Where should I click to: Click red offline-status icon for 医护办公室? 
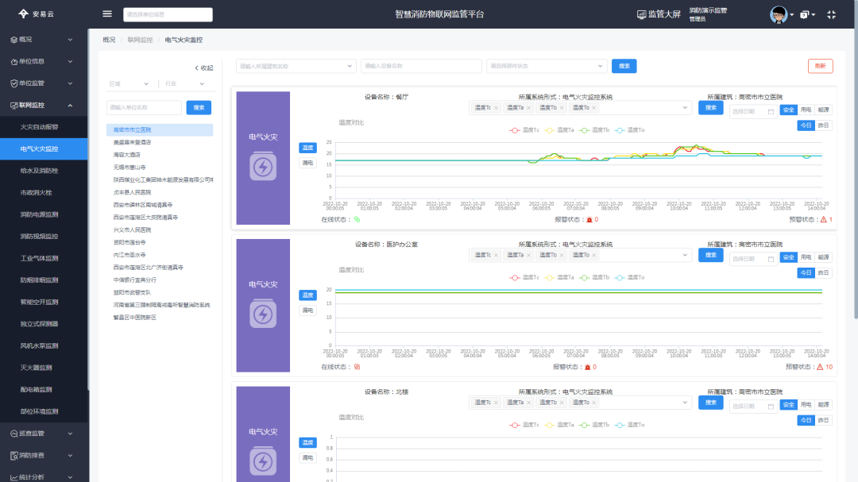click(357, 367)
